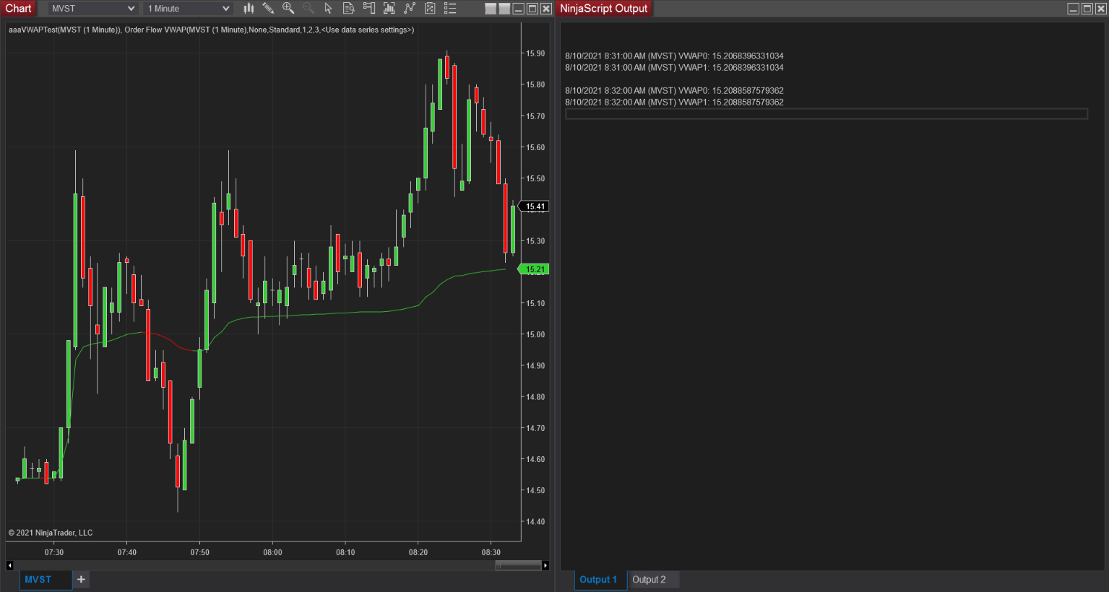This screenshot has width=1109, height=592.
Task: Maximize the Chart window
Action: pos(532,9)
